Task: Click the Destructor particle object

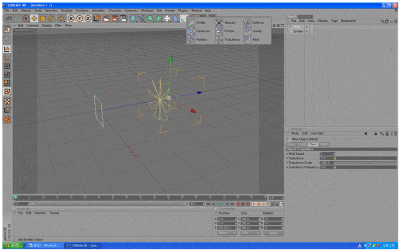Action: (192, 31)
